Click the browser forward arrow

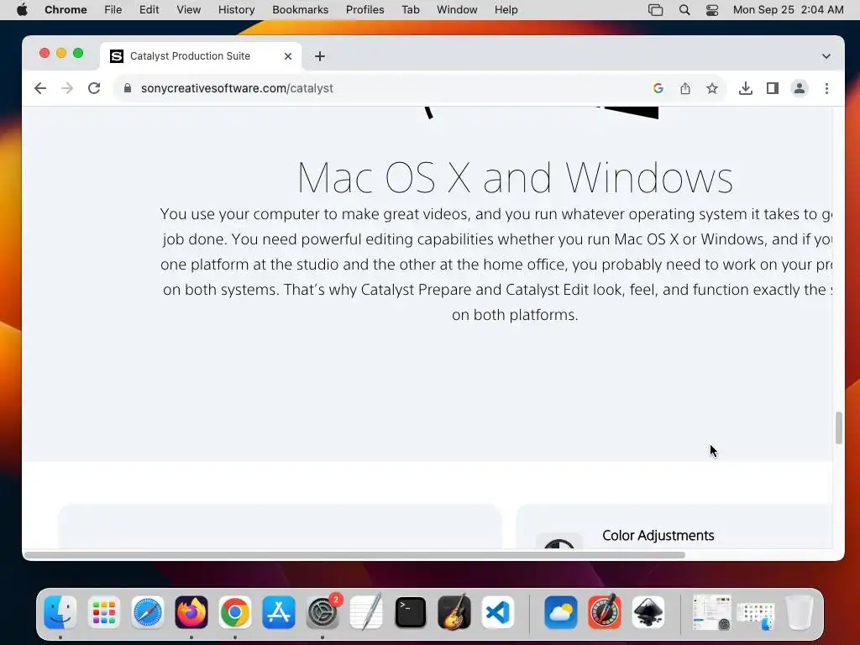tap(67, 88)
